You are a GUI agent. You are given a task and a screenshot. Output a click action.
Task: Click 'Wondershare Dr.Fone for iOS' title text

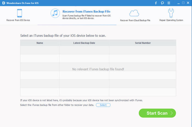pos(23,3)
